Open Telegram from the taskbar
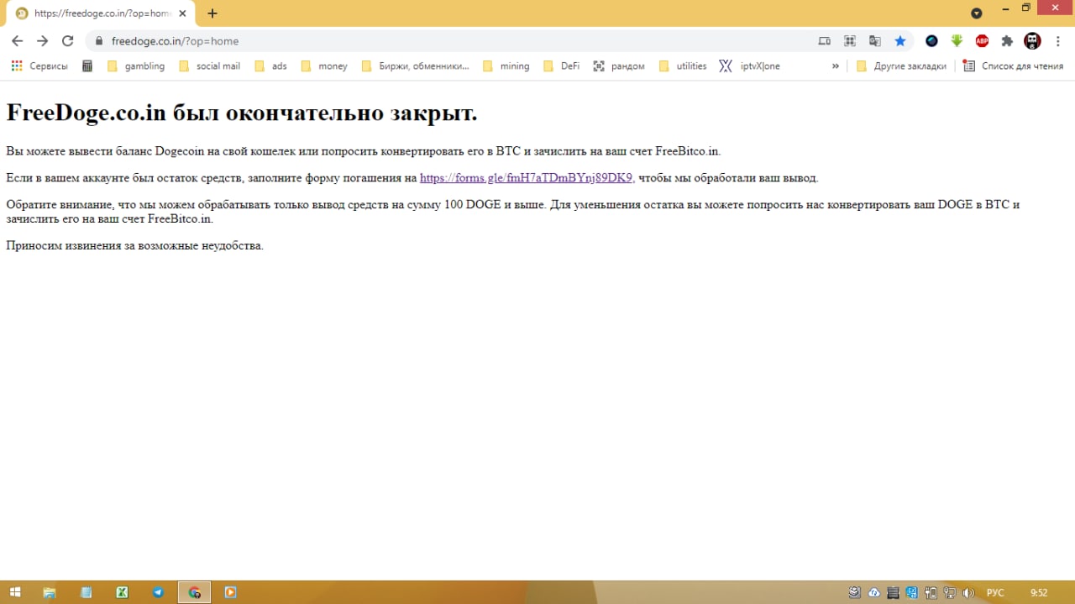 [158, 592]
